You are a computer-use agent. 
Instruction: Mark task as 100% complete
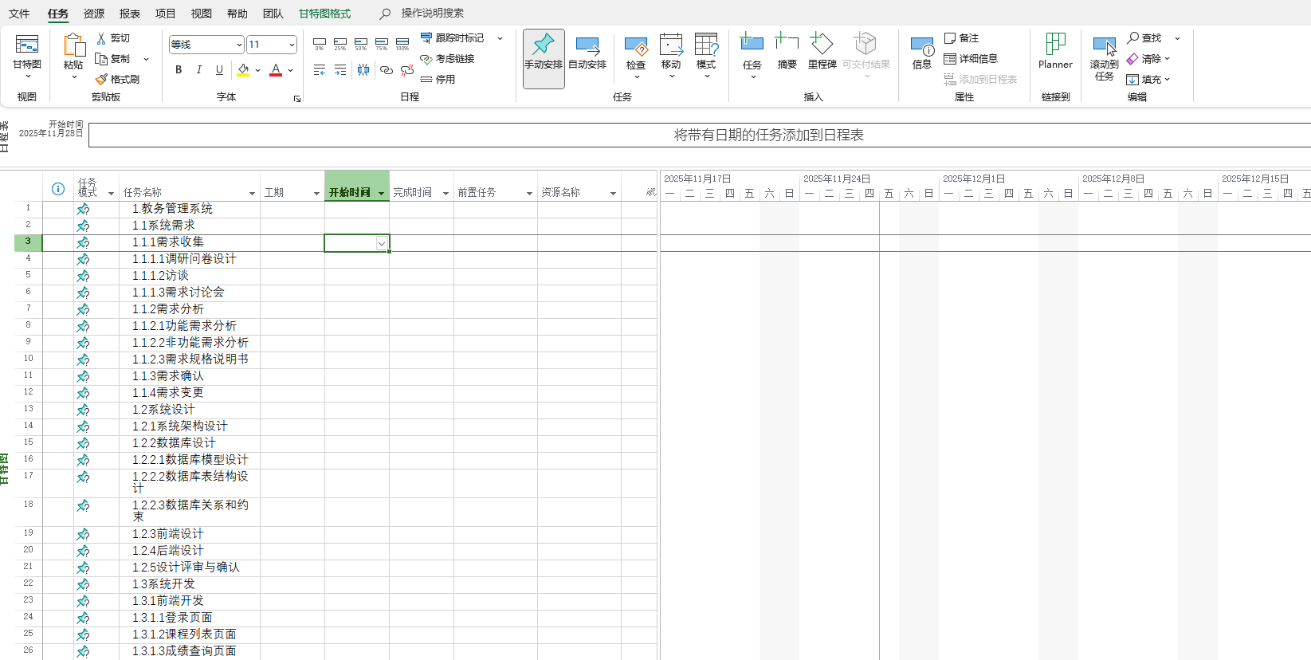[x=402, y=43]
